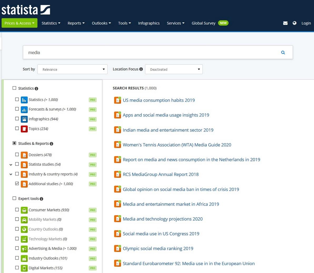314x273 pixels.
Task: Toggle the Studies & Reports group checkbox
Action: point(14,143)
